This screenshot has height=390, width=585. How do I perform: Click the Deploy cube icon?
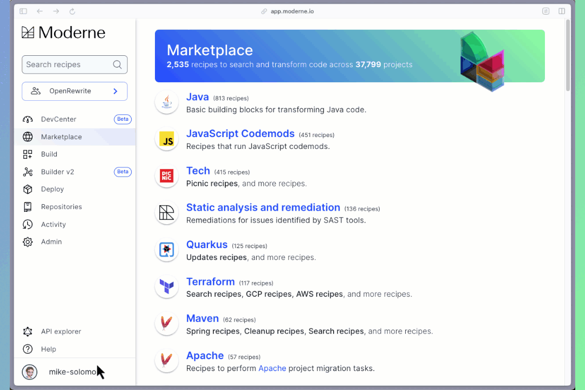point(28,189)
